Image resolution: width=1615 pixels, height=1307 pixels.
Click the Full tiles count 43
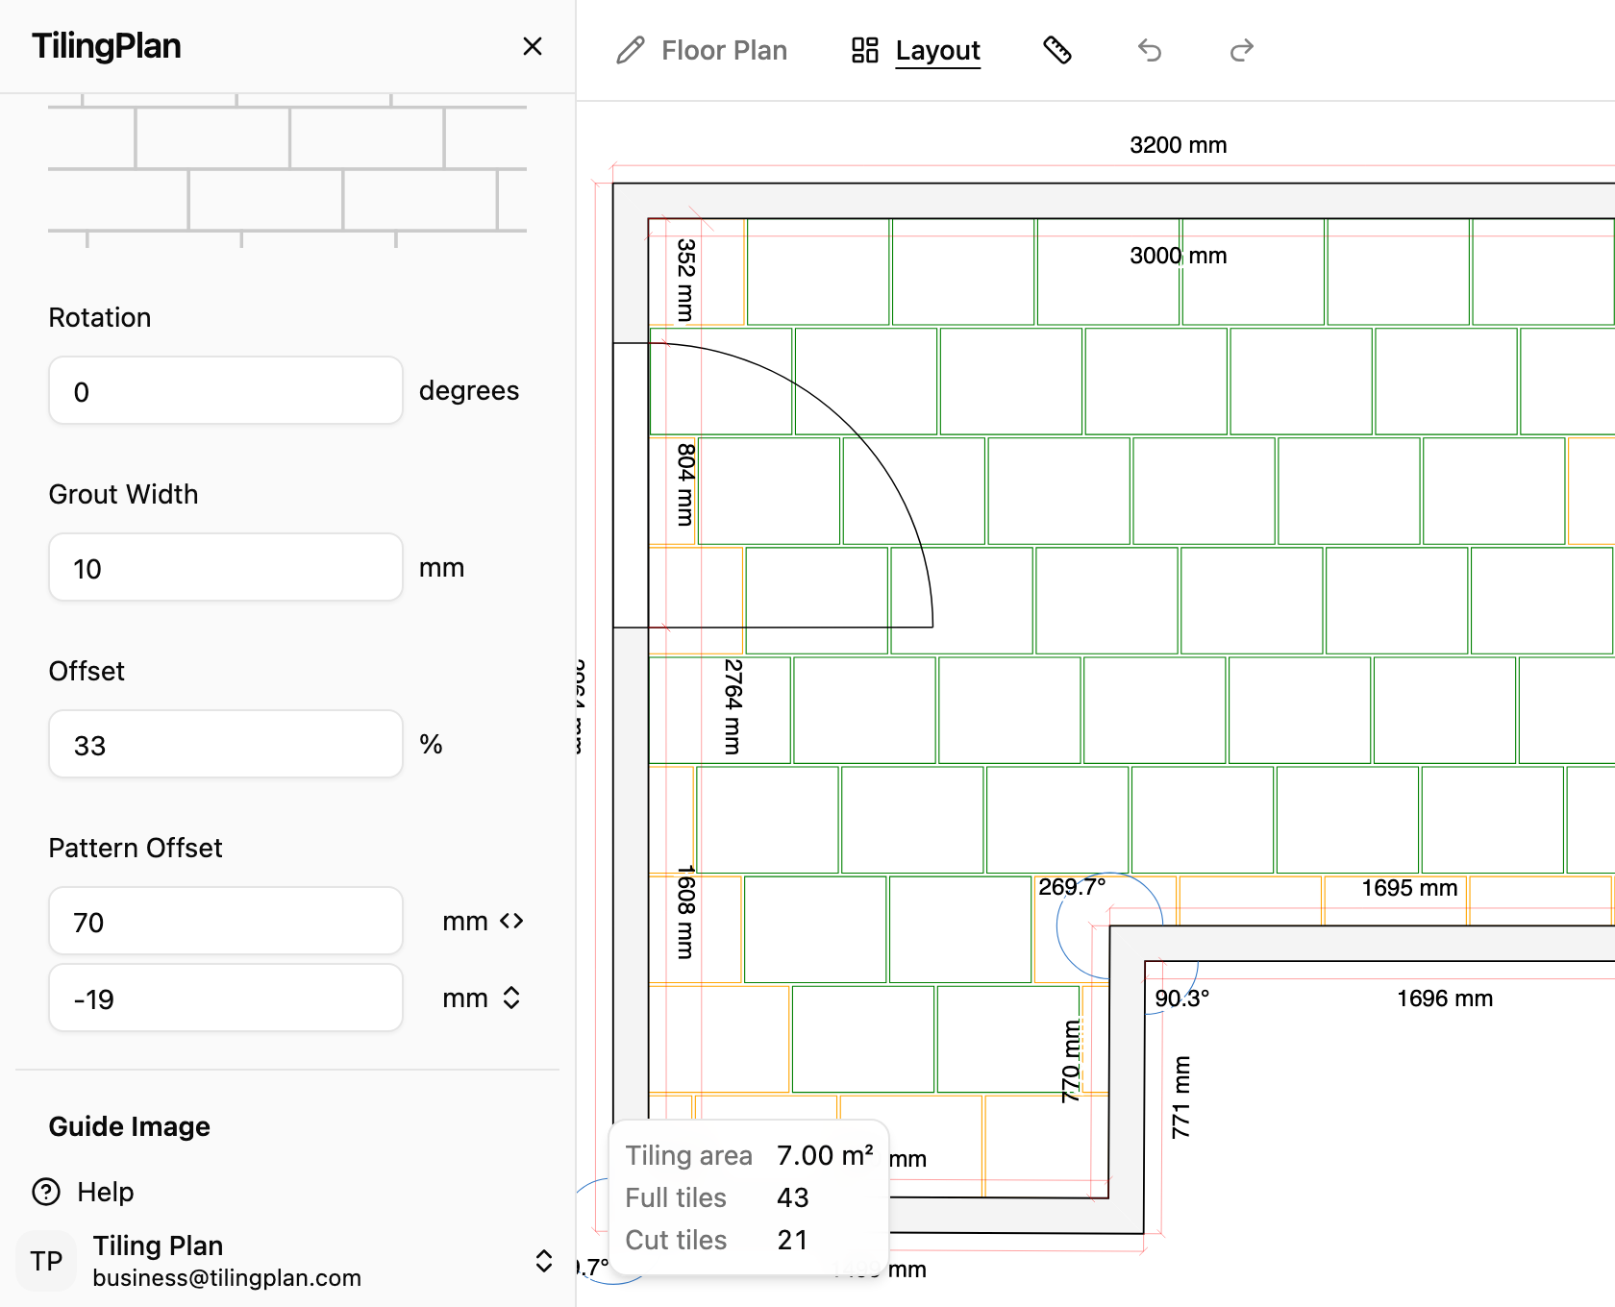click(793, 1197)
